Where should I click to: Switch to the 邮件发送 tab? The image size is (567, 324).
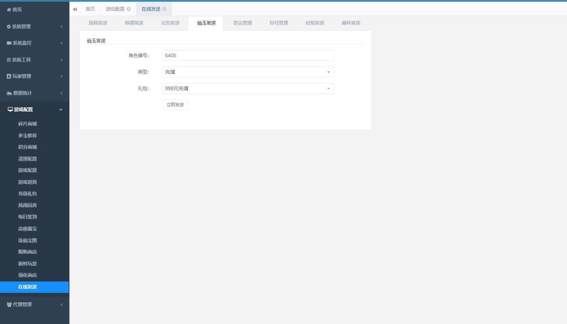pyautogui.click(x=351, y=23)
